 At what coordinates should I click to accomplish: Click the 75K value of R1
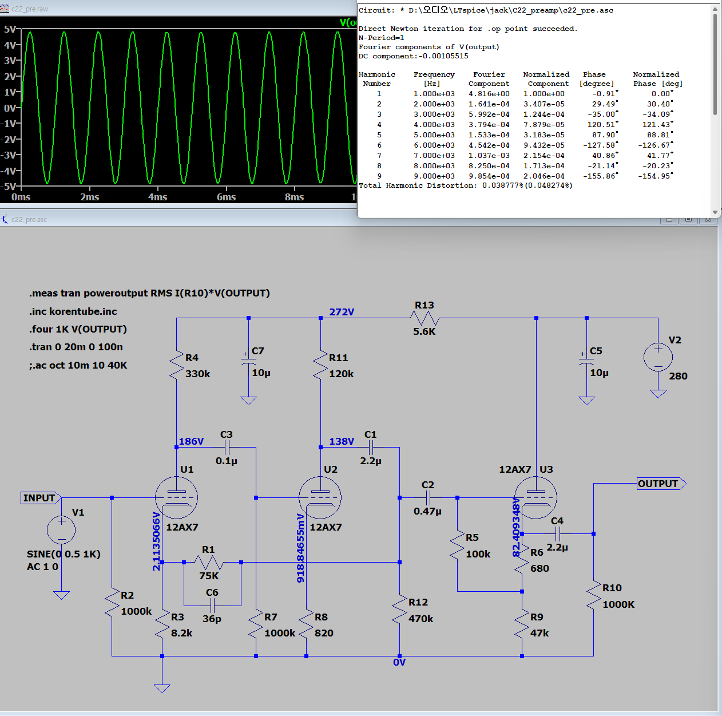[x=209, y=576]
